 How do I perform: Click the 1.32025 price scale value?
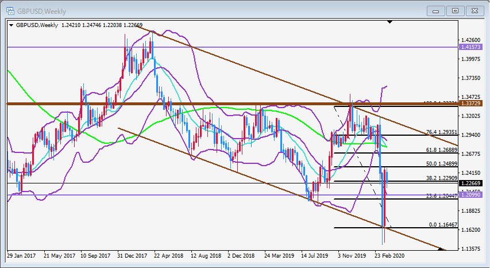tap(470, 116)
